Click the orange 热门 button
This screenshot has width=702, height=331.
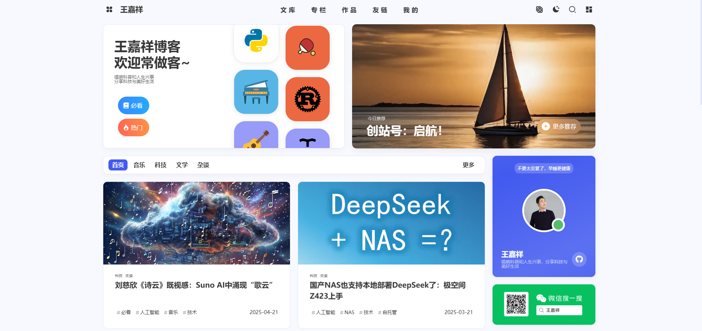point(133,127)
